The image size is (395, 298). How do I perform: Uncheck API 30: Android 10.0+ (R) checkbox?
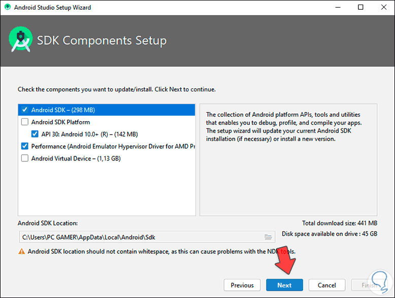point(35,134)
